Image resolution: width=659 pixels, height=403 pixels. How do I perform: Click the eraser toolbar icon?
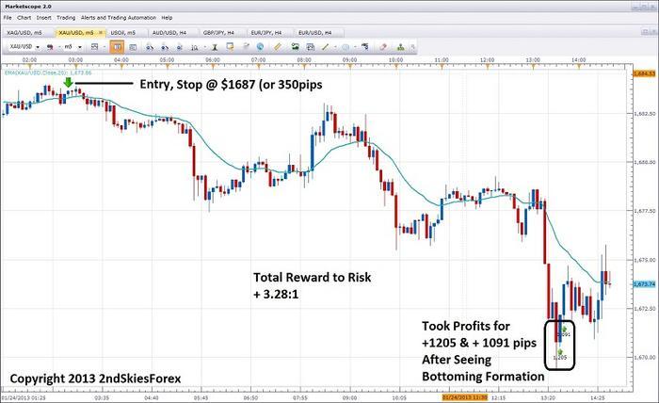pos(383,47)
